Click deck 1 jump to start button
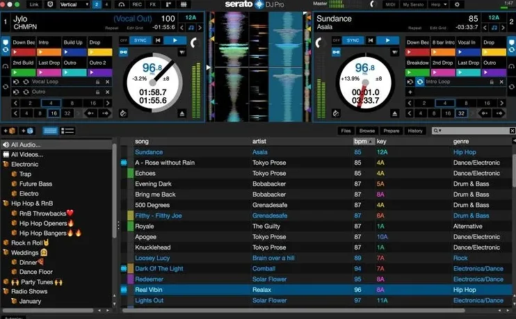 (x=158, y=40)
